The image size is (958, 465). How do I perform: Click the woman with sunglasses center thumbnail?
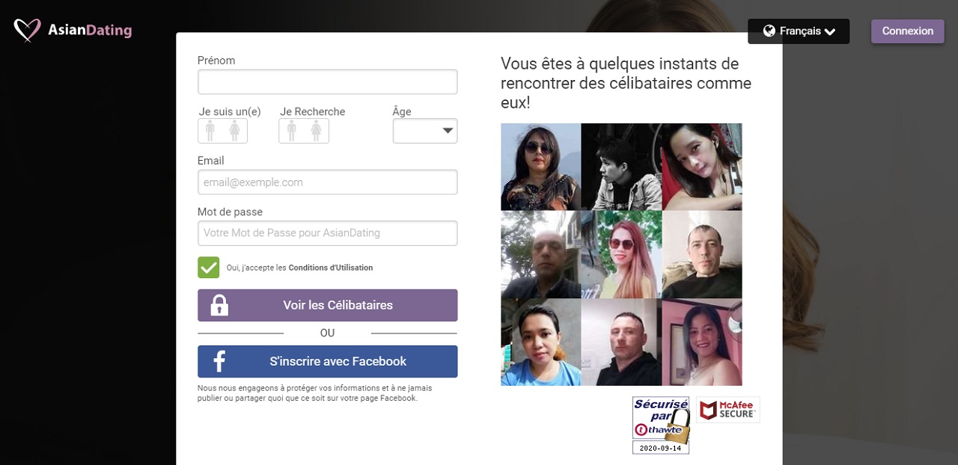pos(621,254)
